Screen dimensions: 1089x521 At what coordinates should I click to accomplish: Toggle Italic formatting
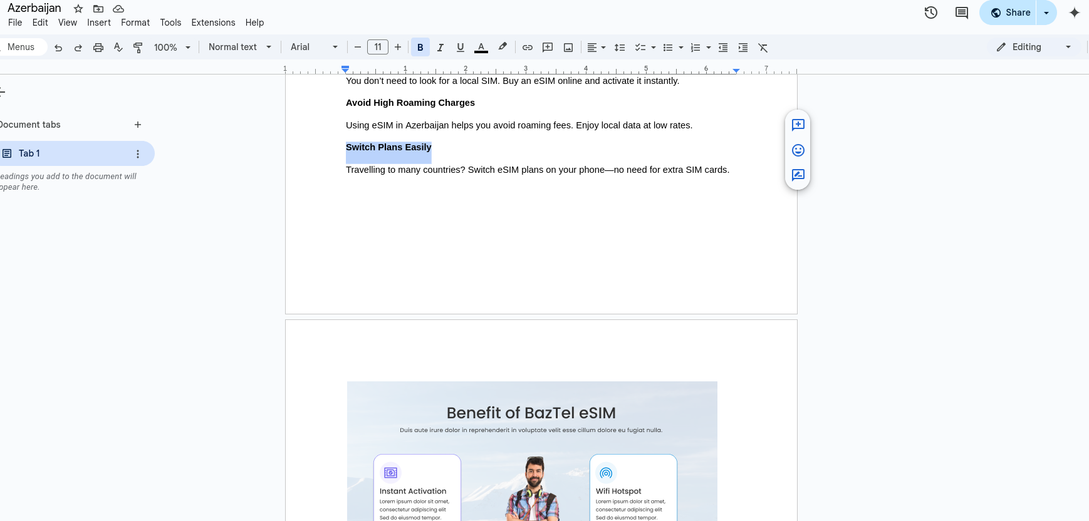click(x=440, y=48)
